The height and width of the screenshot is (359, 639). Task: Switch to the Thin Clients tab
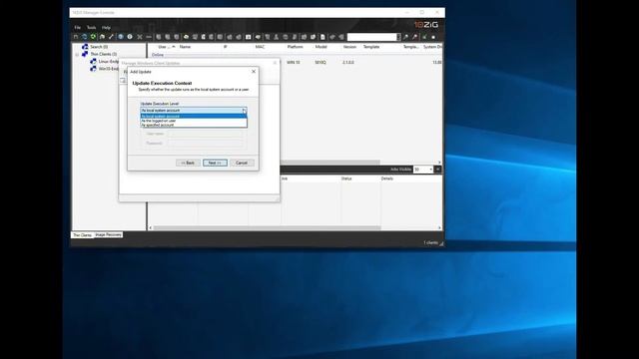[x=82, y=235]
